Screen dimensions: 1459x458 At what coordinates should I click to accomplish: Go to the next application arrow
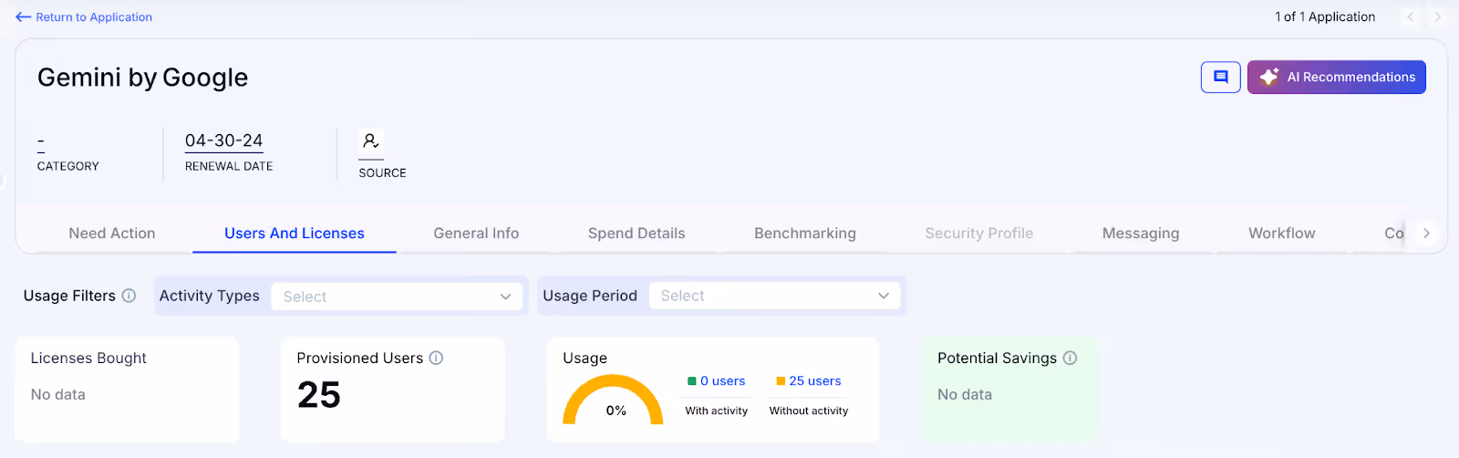tap(1437, 17)
